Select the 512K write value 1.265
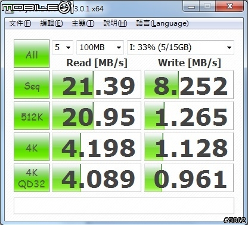Screen dimensions: 248x225 pyautogui.click(x=189, y=116)
